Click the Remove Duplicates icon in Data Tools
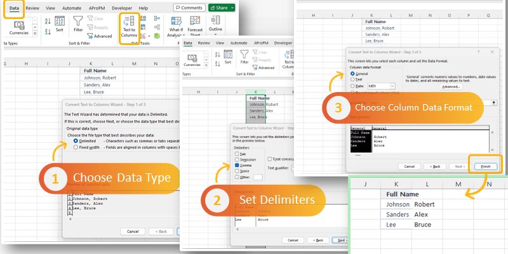This screenshot has width=508, height=254. (144, 27)
